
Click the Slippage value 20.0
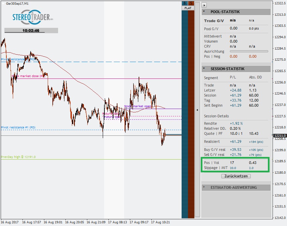233,168
